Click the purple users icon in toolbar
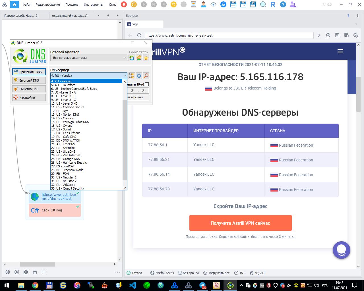This screenshot has width=364, height=291. (293, 4)
